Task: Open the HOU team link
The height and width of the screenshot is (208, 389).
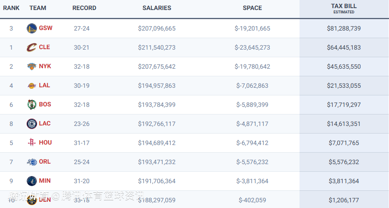Action: [45, 143]
